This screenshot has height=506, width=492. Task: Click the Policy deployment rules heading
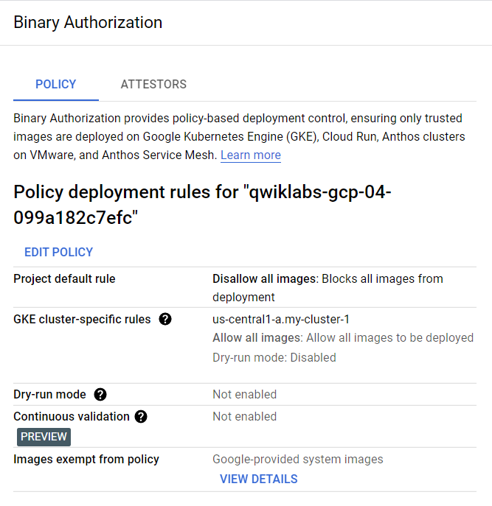pos(202,205)
